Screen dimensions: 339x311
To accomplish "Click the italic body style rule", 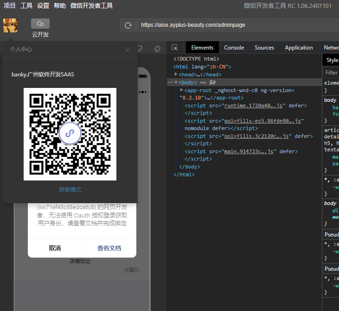I will [330, 203].
